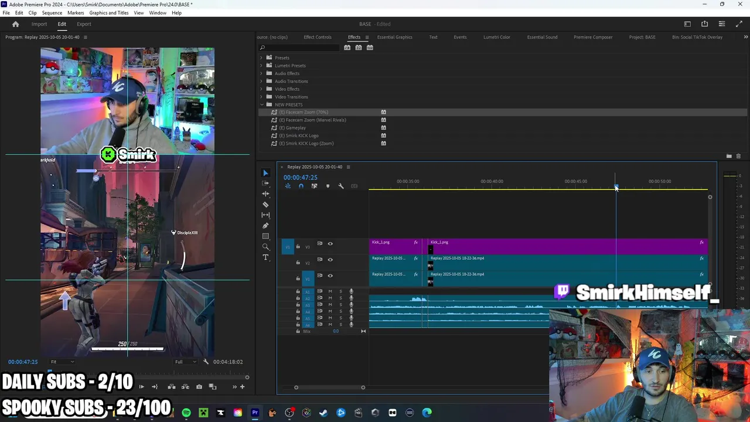Toggle sync lock for track V3
Image resolution: width=750 pixels, height=422 pixels.
319,243
